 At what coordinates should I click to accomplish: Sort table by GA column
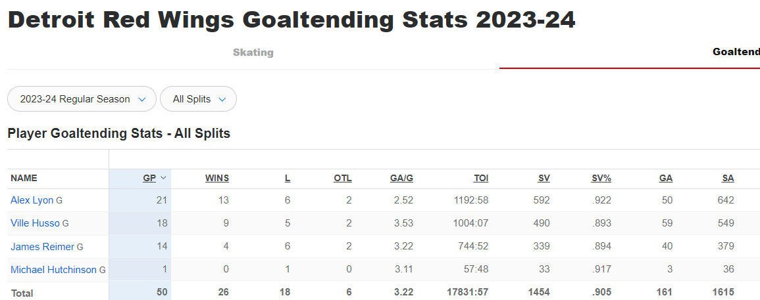[x=666, y=179]
